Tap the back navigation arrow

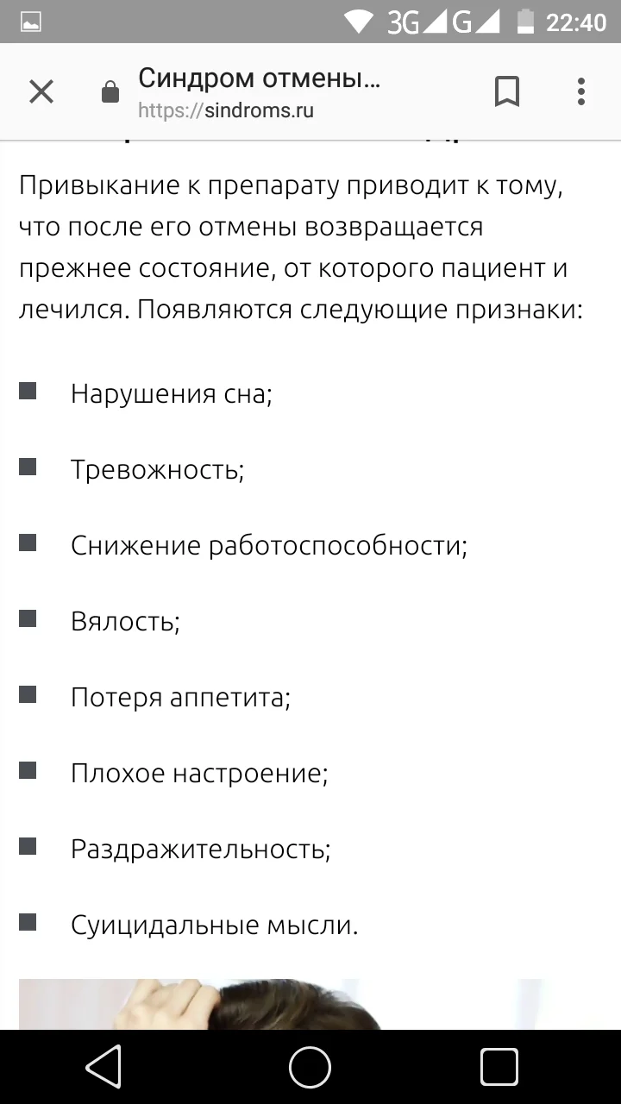point(103,1067)
